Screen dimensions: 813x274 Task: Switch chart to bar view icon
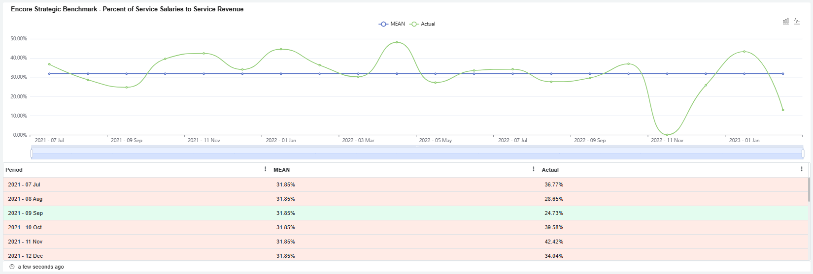coord(786,21)
